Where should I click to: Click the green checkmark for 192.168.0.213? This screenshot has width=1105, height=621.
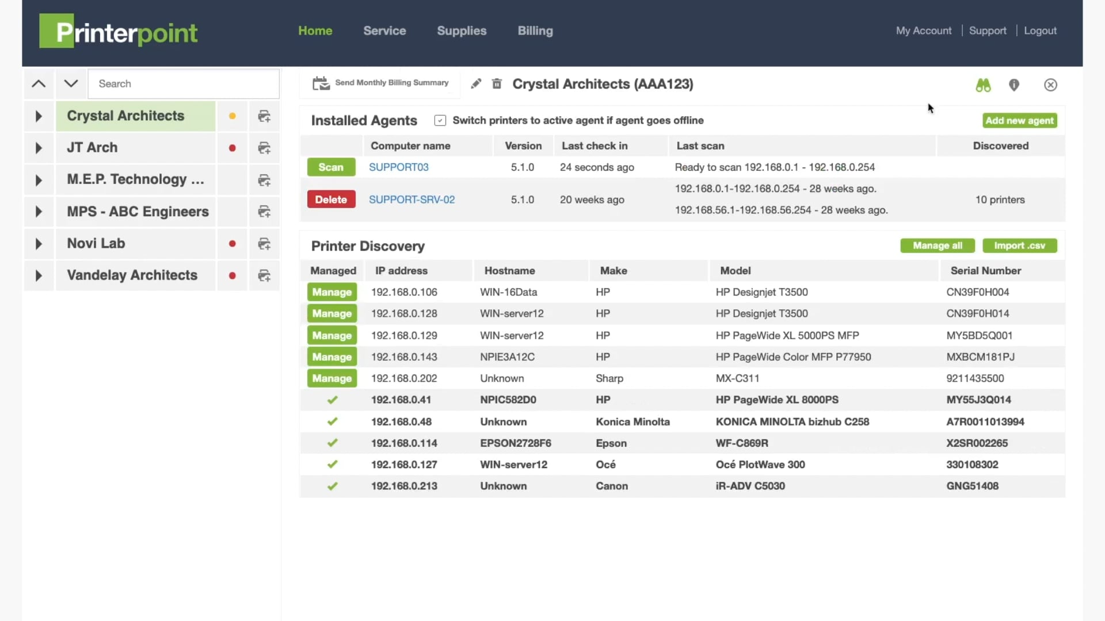point(332,486)
